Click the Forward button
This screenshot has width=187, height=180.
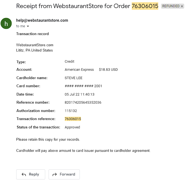pyautogui.click(x=64, y=174)
